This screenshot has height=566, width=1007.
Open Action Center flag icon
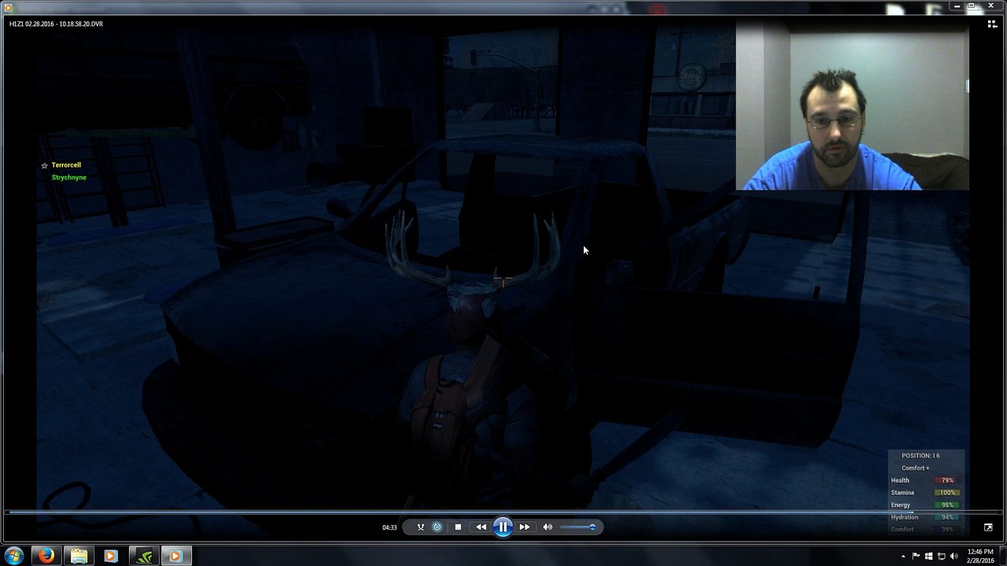[x=916, y=557]
